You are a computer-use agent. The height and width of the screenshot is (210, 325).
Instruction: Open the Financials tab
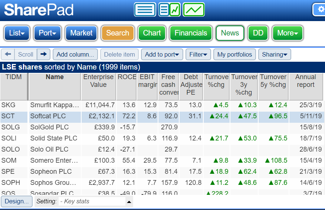191,33
